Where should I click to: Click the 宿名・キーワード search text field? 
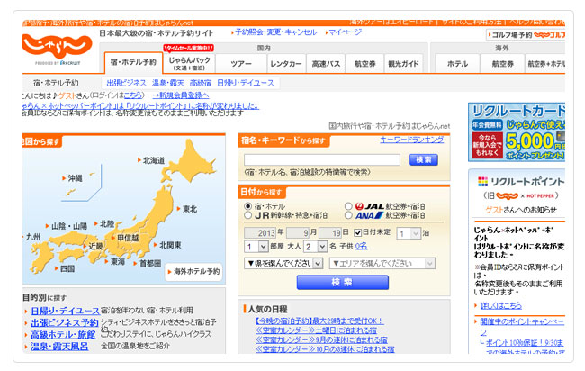[322, 159]
